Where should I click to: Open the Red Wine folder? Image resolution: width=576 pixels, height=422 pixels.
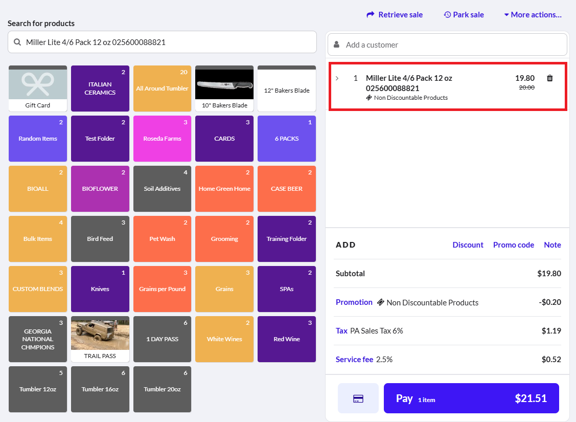(287, 339)
